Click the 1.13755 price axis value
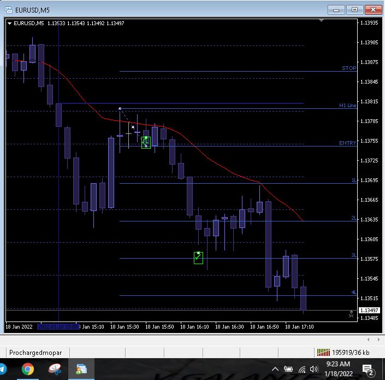 (x=369, y=141)
